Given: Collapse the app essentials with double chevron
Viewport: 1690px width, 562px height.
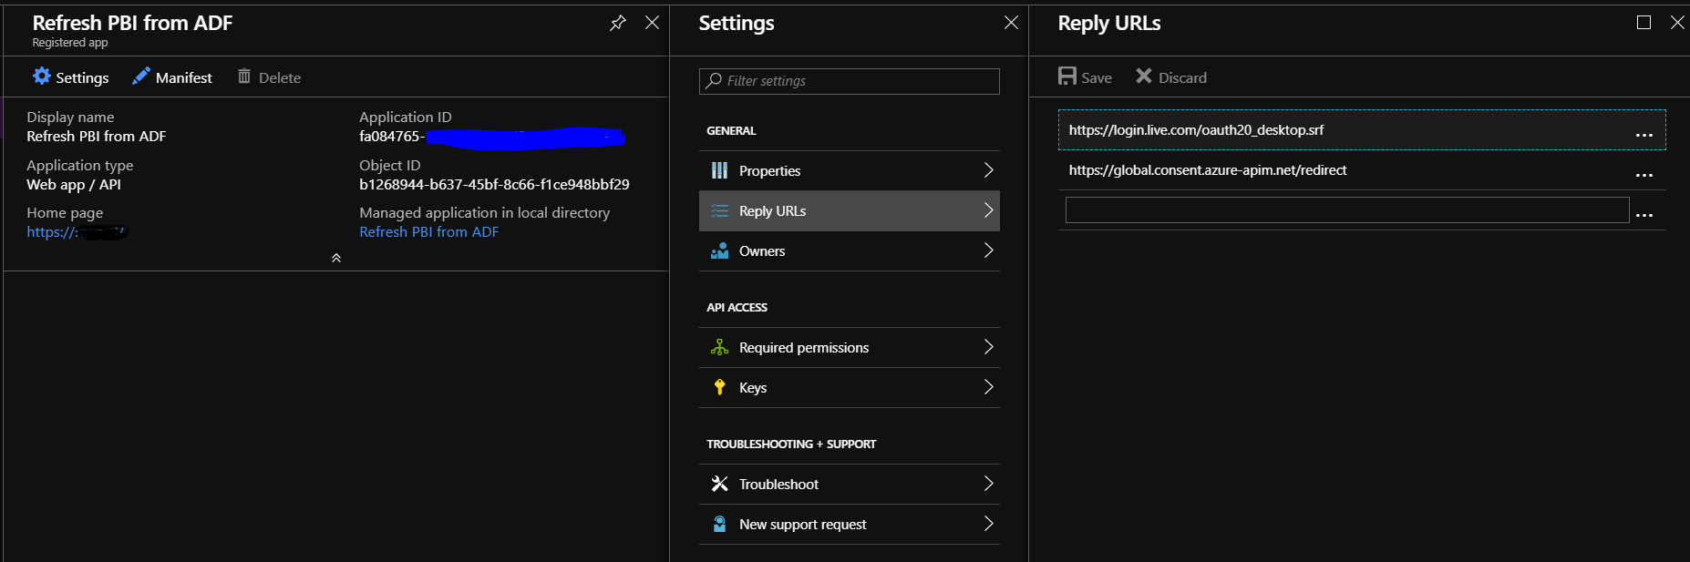Looking at the screenshot, I should coord(336,259).
